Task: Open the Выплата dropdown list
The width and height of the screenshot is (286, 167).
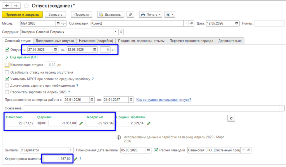Action: [x=71, y=150]
